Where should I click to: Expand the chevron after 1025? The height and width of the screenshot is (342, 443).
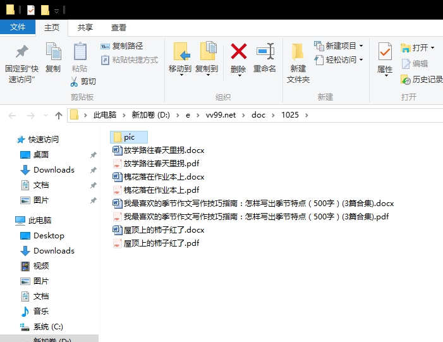click(307, 115)
